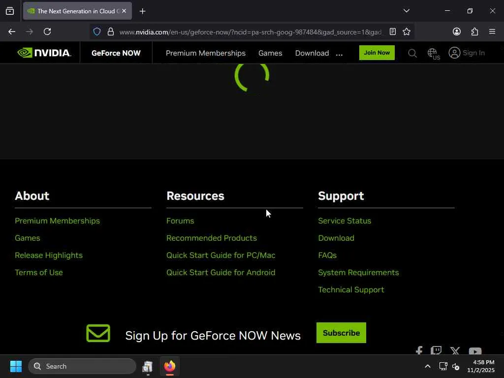Open the site search magnifier icon

(412, 53)
